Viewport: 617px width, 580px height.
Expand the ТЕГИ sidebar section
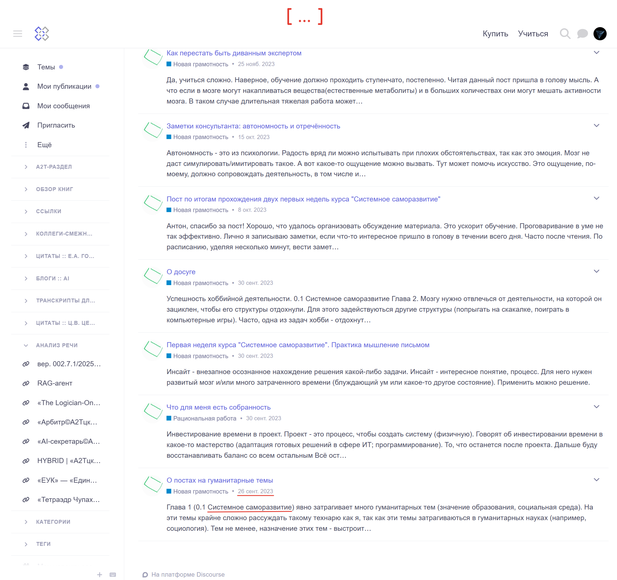(x=26, y=544)
